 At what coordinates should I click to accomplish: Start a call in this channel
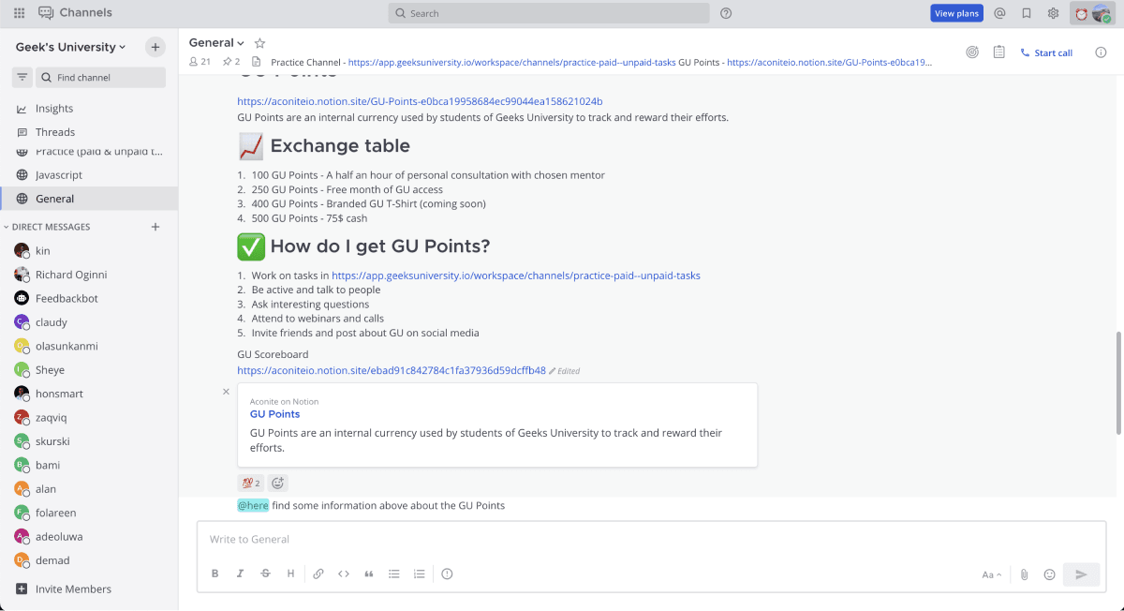coord(1046,52)
